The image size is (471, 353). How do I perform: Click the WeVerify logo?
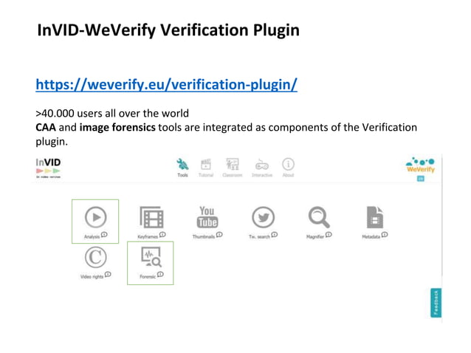[421, 165]
